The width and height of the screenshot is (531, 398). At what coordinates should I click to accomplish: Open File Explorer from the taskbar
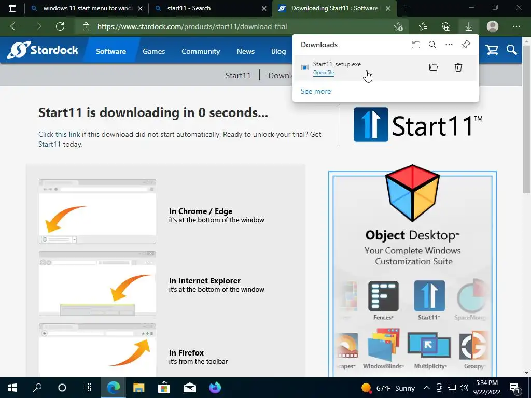tap(138, 388)
